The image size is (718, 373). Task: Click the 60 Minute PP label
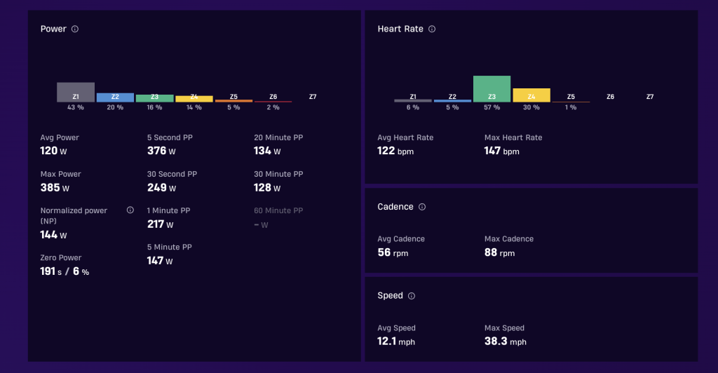pos(278,210)
